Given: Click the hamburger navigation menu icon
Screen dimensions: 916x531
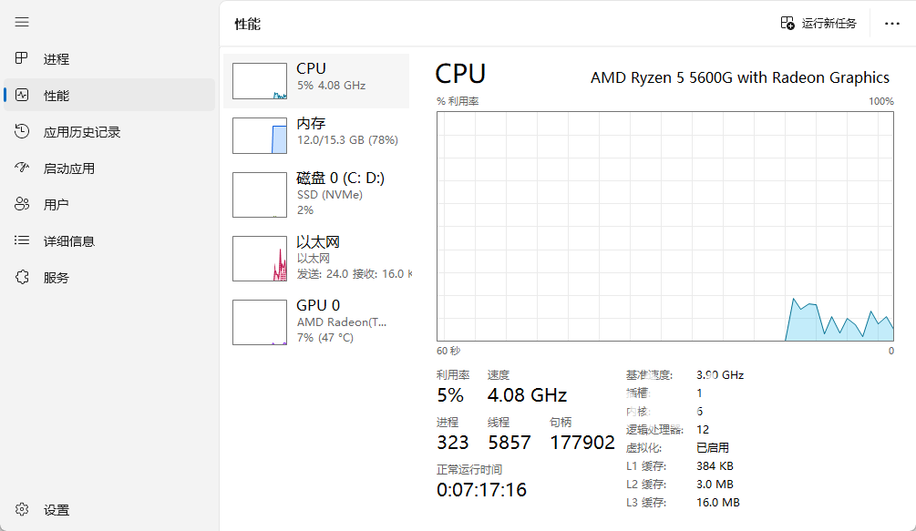Looking at the screenshot, I should click(22, 22).
